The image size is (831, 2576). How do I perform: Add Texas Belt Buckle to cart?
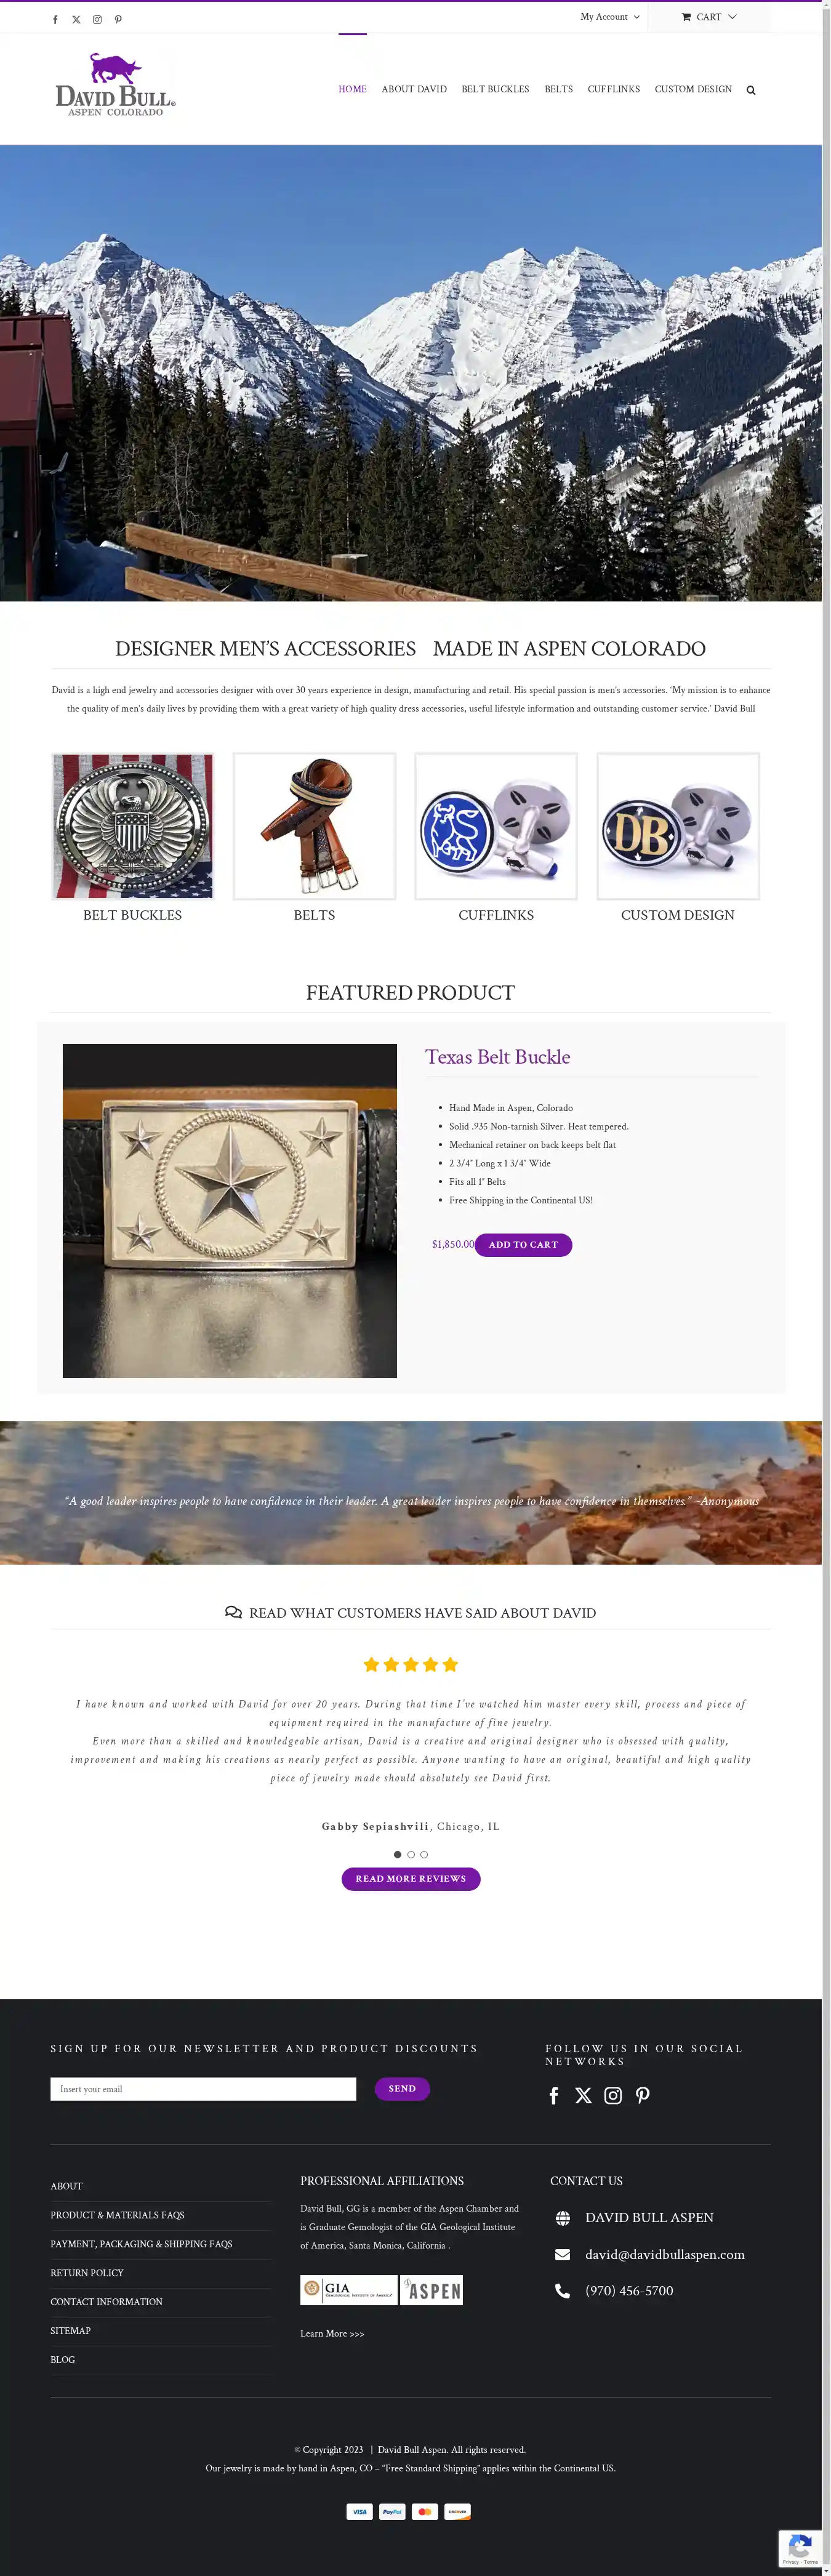point(523,1245)
